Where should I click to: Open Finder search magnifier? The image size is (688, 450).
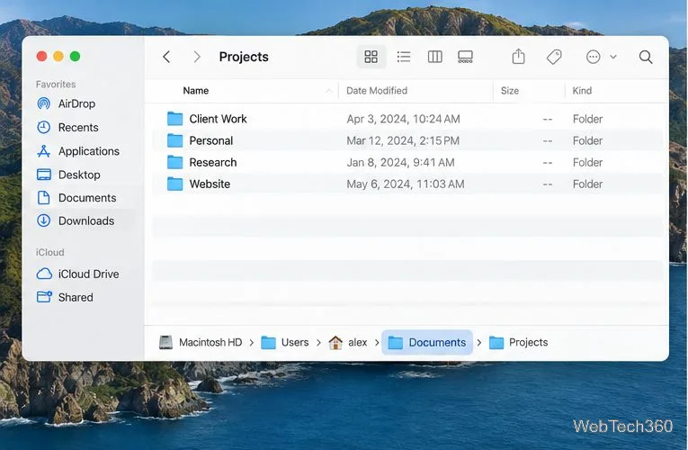coord(646,57)
